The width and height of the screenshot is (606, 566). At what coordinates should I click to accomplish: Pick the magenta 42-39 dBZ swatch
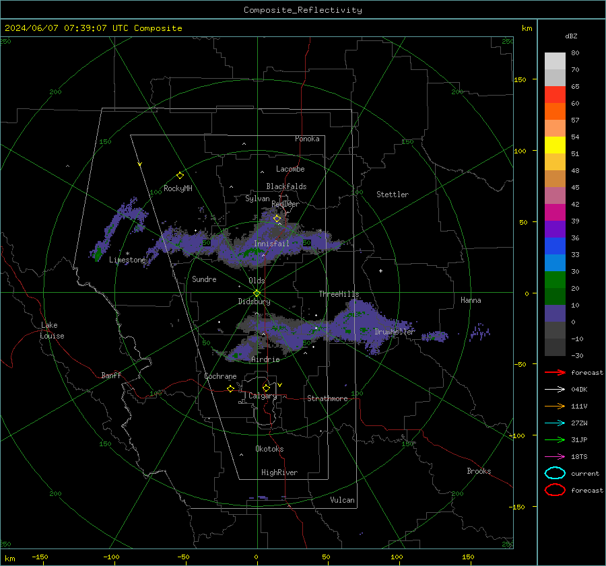[555, 213]
